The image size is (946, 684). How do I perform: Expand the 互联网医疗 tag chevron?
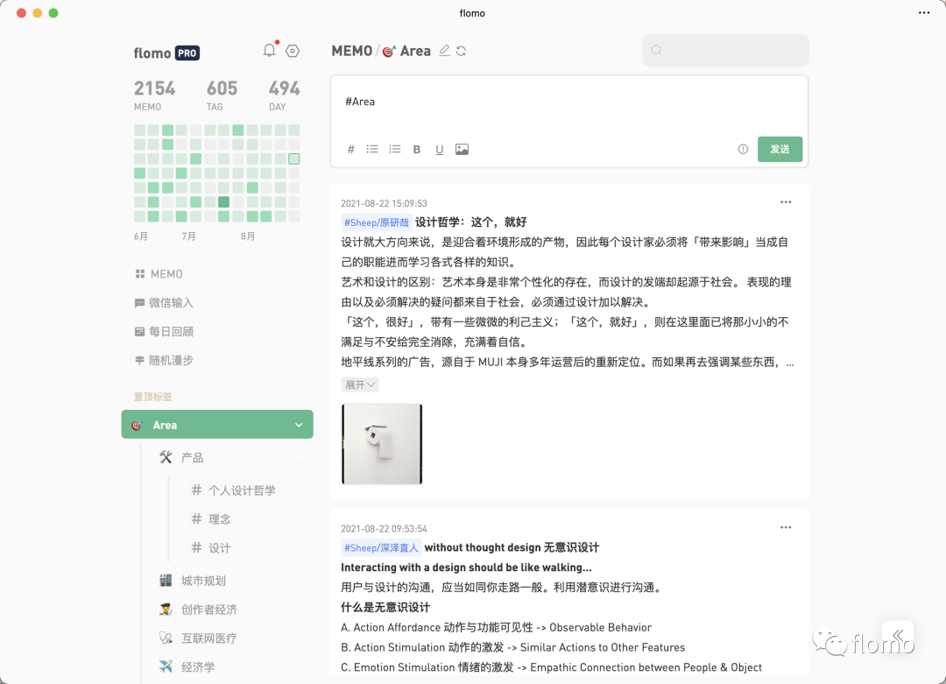(x=299, y=638)
